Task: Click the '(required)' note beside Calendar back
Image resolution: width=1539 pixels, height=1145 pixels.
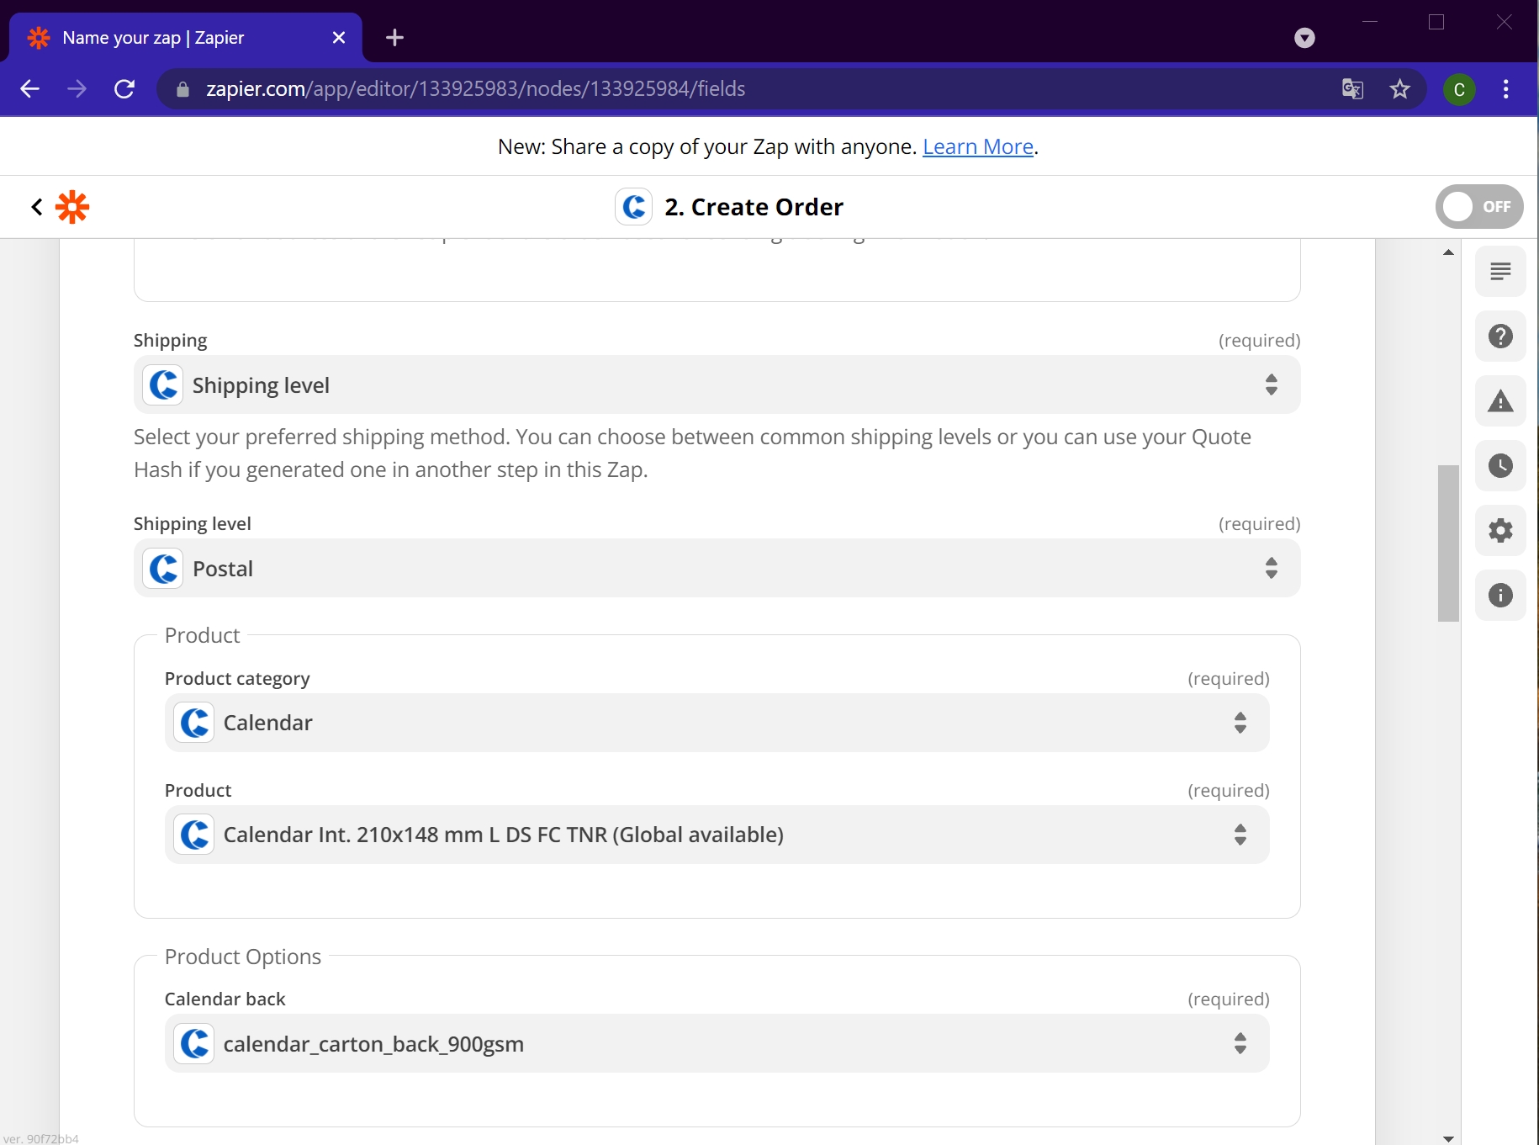Action: coord(1228,999)
